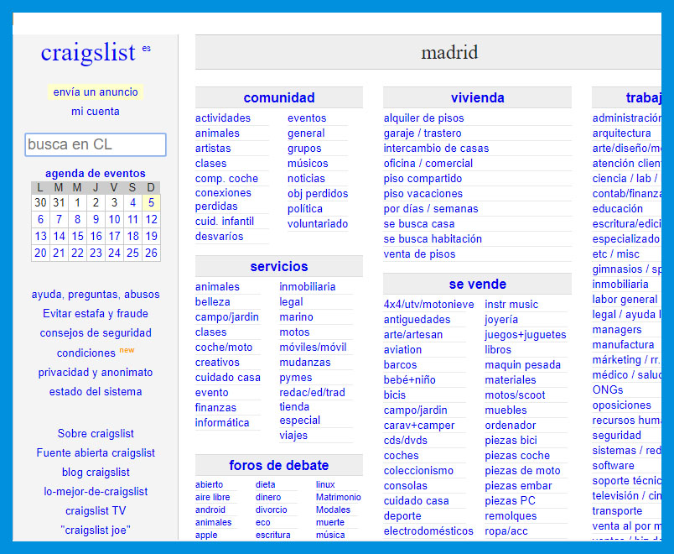Open 'actividades' under comunidad

point(223,118)
